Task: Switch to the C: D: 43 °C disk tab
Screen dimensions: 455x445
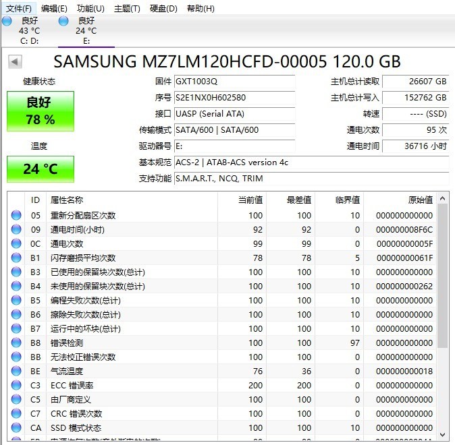Action: tap(29, 31)
